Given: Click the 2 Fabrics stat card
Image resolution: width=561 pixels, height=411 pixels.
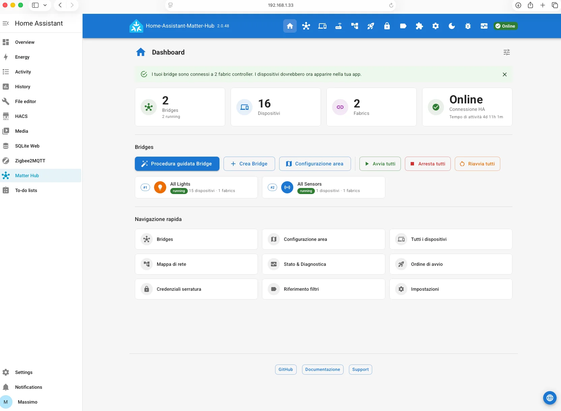Looking at the screenshot, I should (372, 107).
